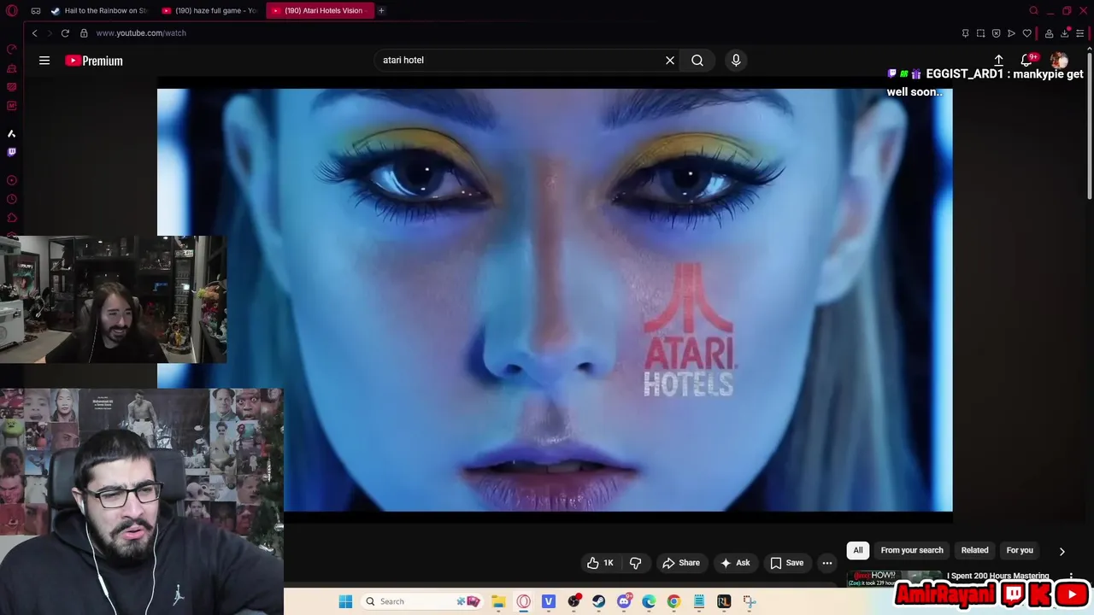This screenshot has height=615, width=1094.
Task: Click the Windows taskbar Search box
Action: [421, 601]
